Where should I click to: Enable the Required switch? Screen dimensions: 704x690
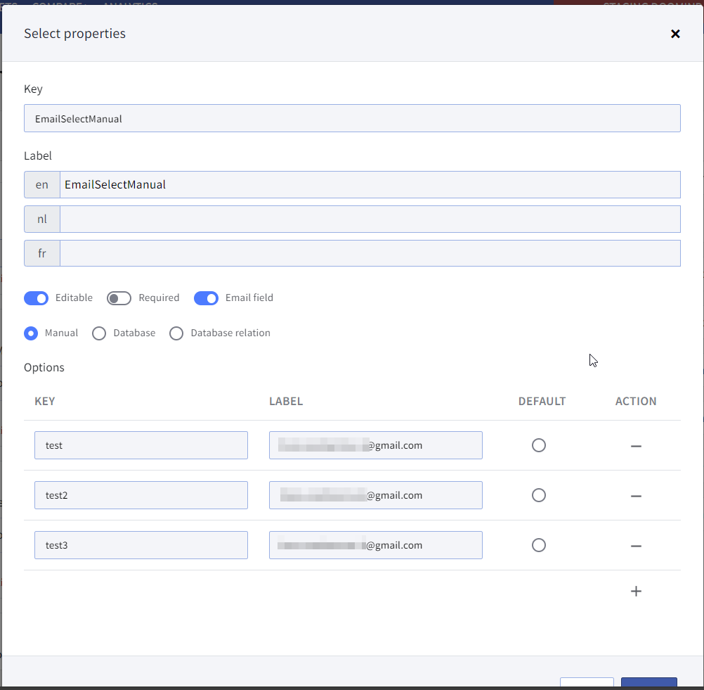(x=119, y=298)
